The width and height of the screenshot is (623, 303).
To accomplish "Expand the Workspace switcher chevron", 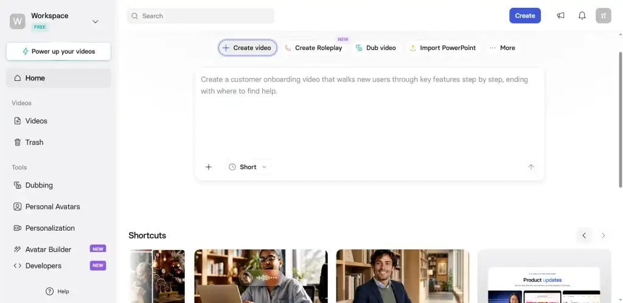I will coord(96,21).
